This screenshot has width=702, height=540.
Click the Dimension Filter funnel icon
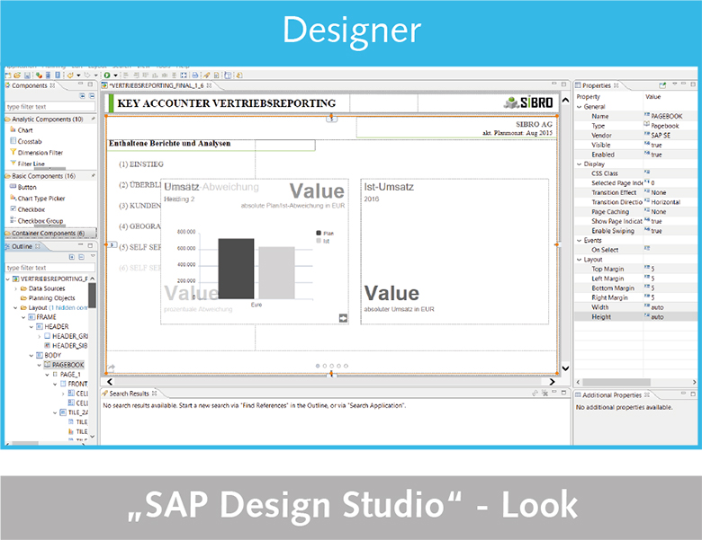[x=13, y=152]
